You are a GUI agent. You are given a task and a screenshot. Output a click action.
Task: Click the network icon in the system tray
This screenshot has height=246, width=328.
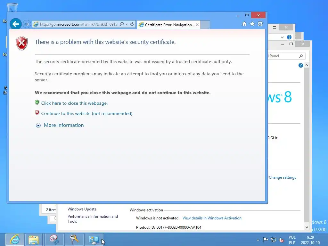[x=274, y=240]
